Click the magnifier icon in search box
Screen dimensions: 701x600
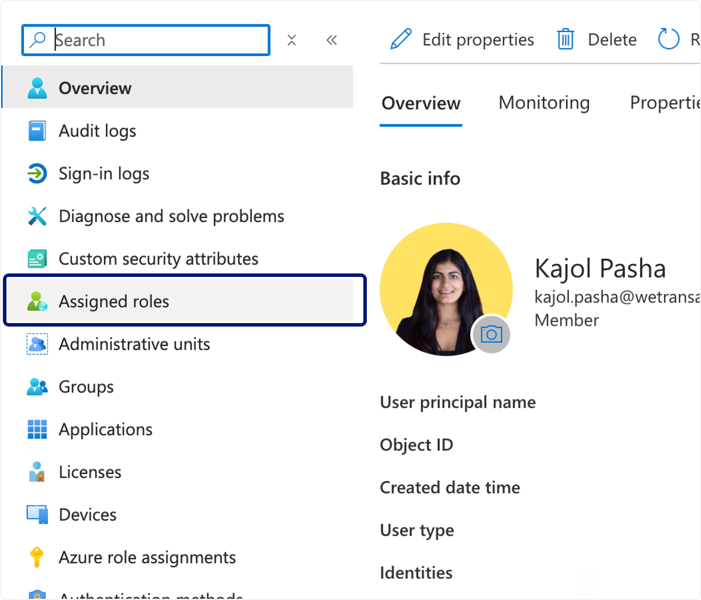coord(38,40)
